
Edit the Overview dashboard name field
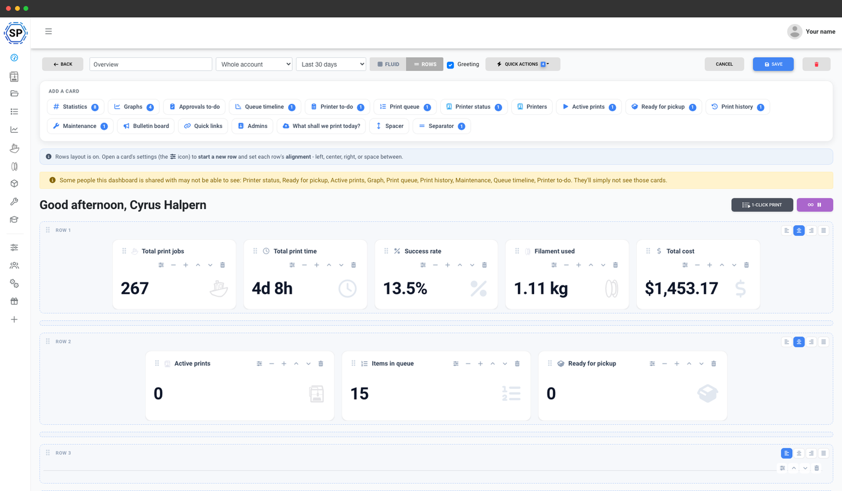(x=151, y=64)
